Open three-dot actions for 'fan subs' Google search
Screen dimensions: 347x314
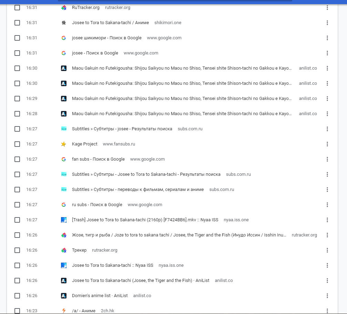click(x=327, y=159)
